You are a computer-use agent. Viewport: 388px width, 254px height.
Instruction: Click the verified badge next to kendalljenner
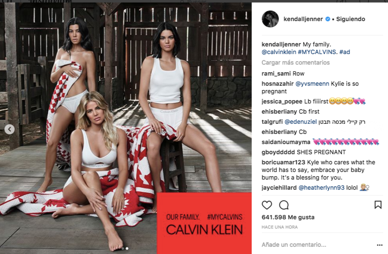(328, 19)
